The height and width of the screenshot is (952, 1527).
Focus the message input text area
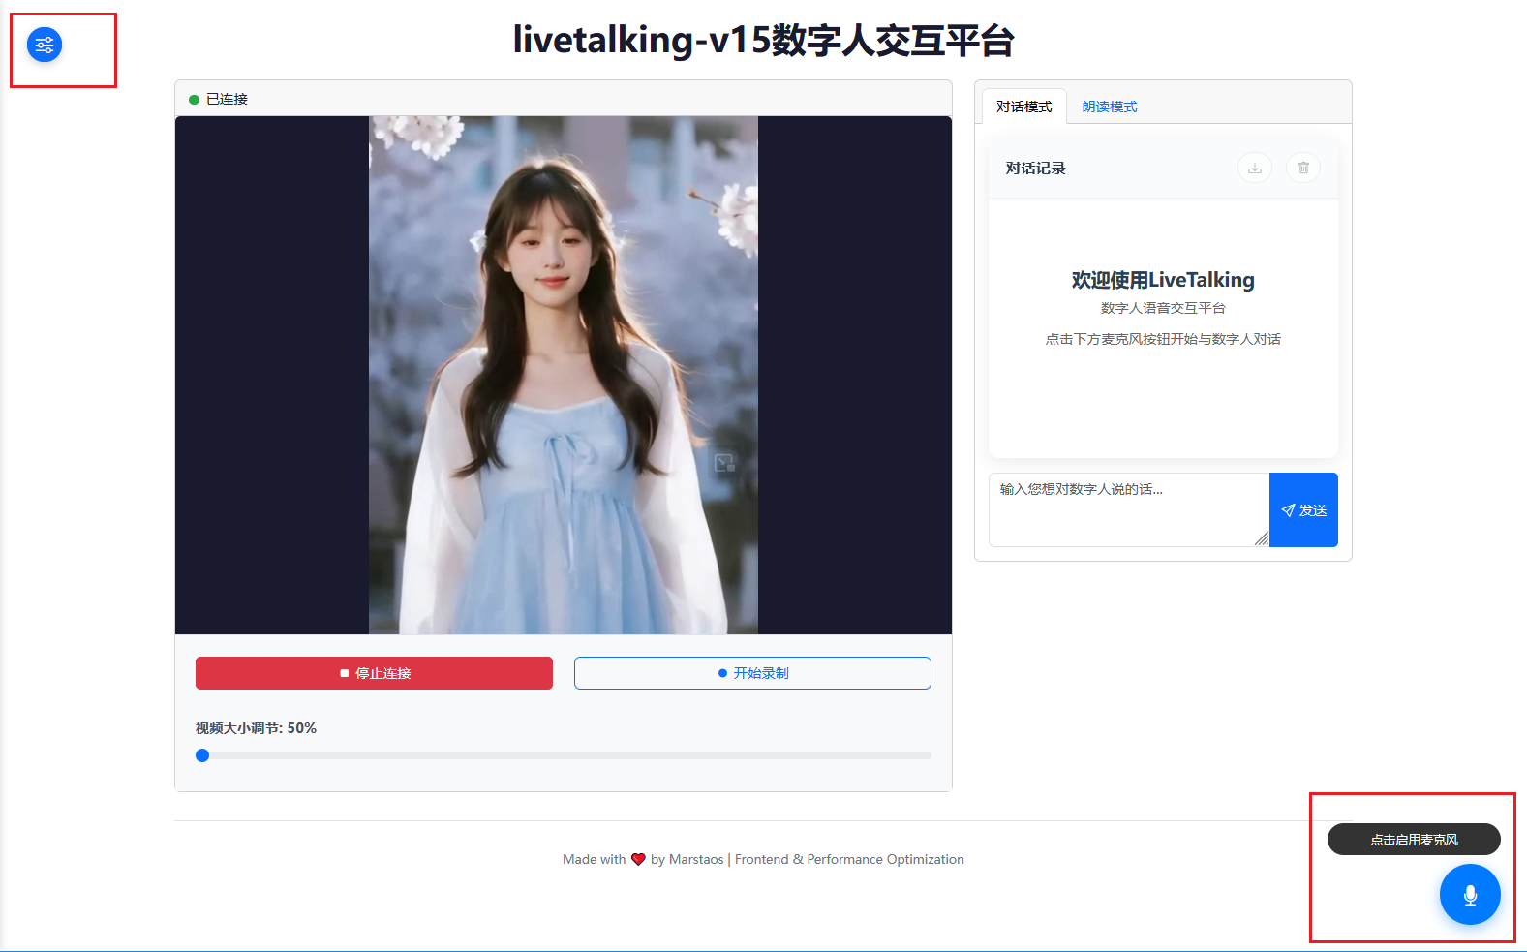1129,510
